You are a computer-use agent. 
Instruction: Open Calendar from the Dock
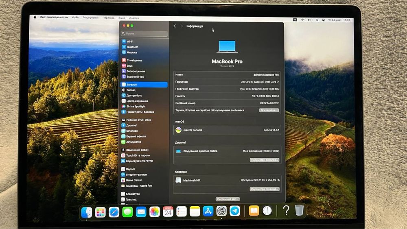(168, 212)
